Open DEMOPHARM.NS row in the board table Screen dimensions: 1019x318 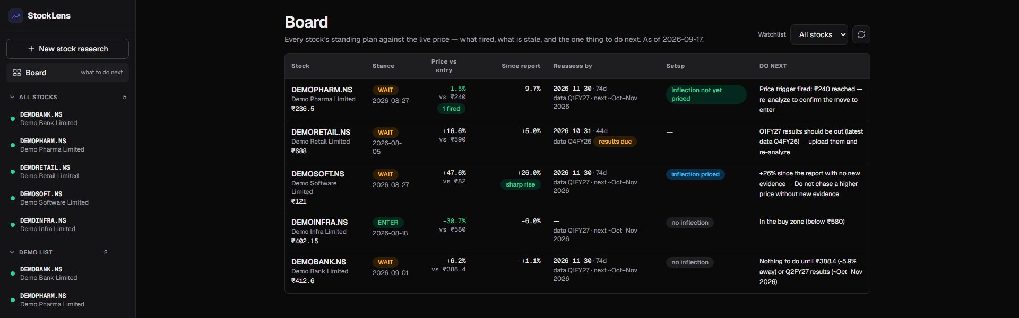pos(577,100)
